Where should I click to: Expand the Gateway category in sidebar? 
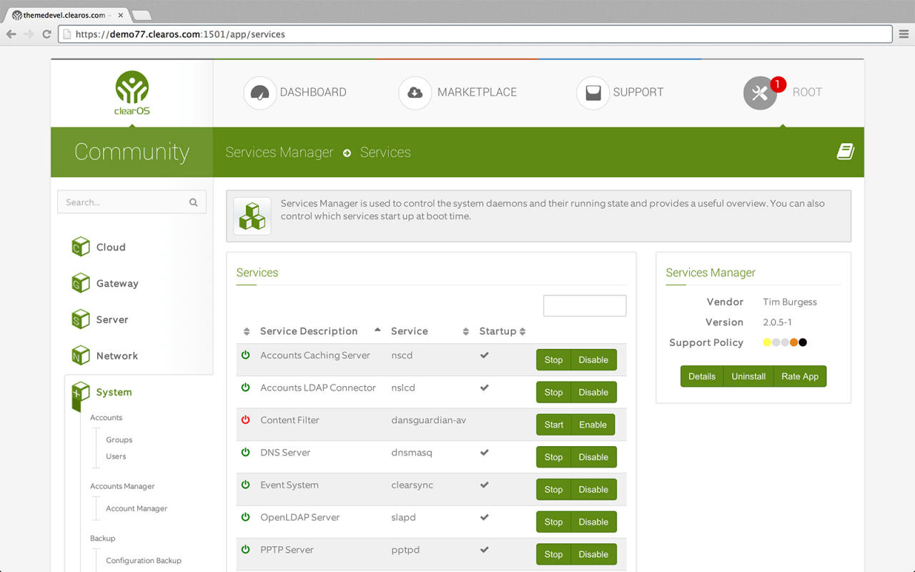click(x=117, y=283)
